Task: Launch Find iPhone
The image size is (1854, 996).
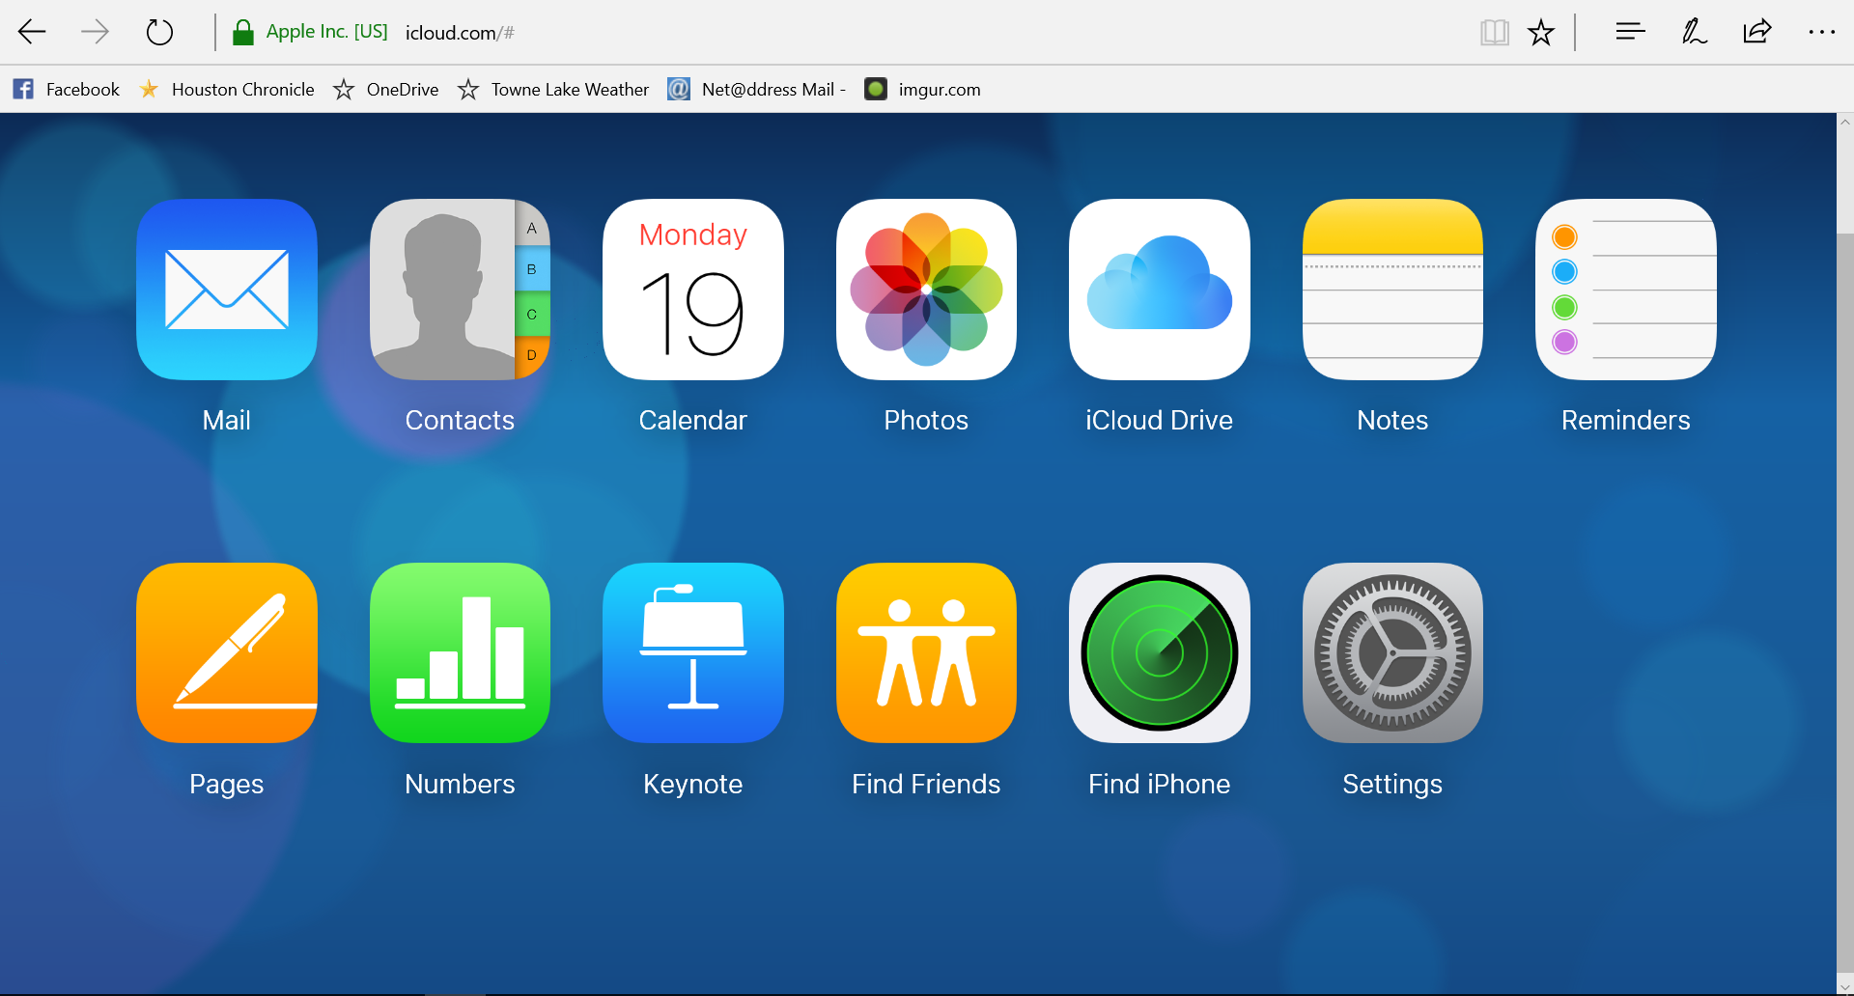Action: coord(1160,652)
